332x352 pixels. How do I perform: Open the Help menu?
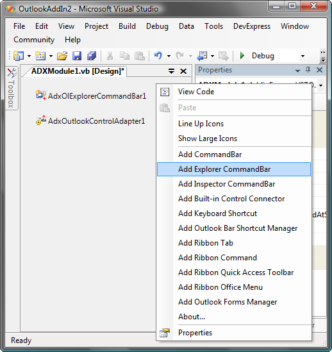coord(72,40)
